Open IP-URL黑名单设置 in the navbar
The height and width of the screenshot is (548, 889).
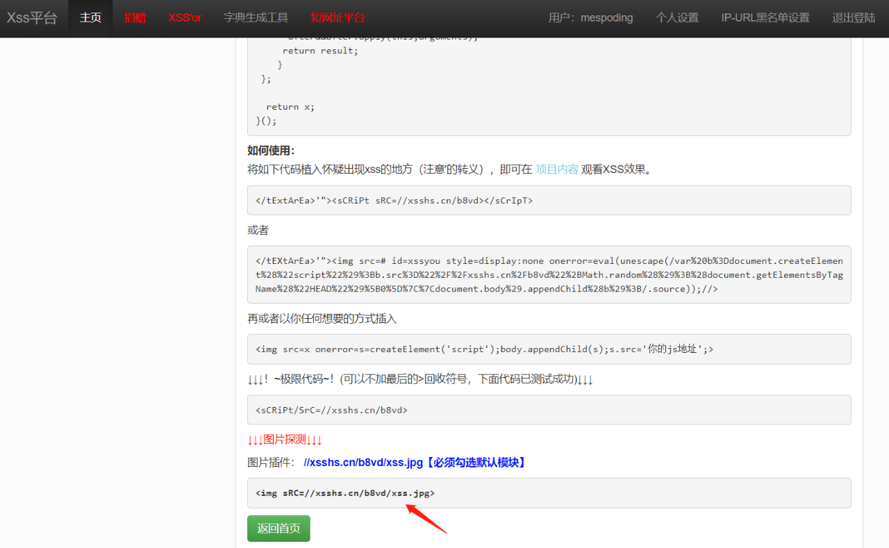(x=765, y=18)
